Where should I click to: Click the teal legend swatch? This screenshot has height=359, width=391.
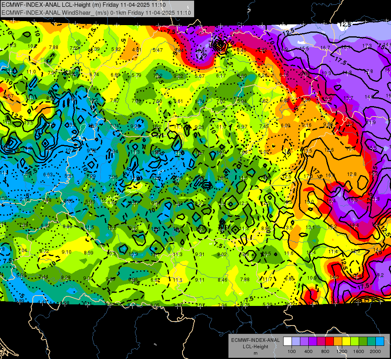(371, 341)
